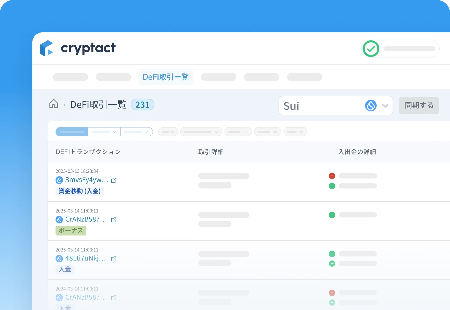Screen dimensions: 450x310
Task: Click the cryptact logo
Action: tap(78, 48)
